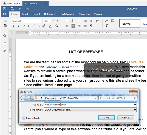
Task: Open the search panel in left sidebar
Action: [5, 36]
